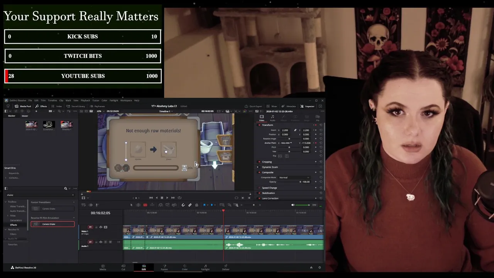Toggle the Inspector panel

point(308,106)
